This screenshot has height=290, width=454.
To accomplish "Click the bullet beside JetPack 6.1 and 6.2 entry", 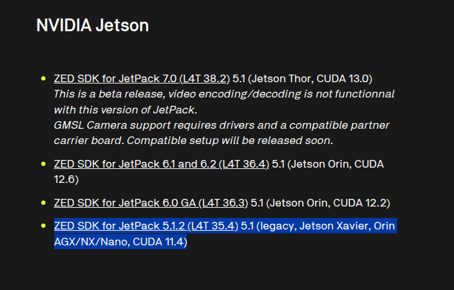I will [x=43, y=164].
